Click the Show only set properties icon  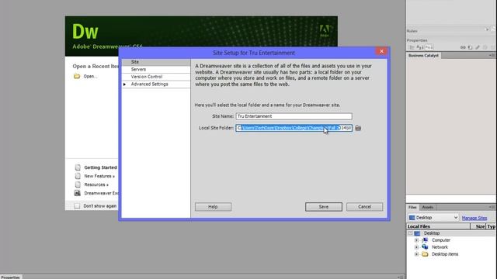429,47
